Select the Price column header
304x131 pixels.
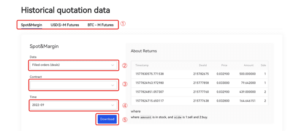coord(224,65)
